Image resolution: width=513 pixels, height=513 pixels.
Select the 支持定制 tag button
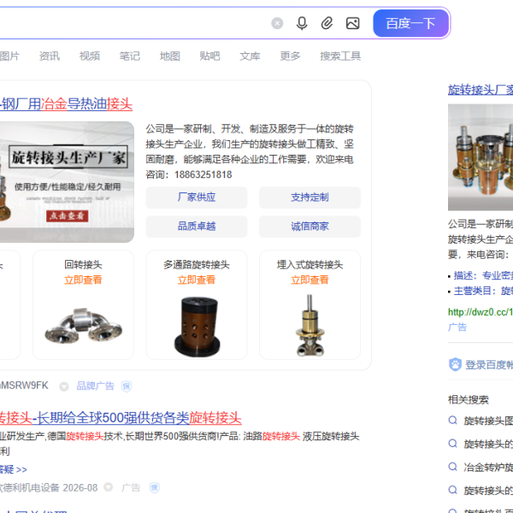coord(310,198)
